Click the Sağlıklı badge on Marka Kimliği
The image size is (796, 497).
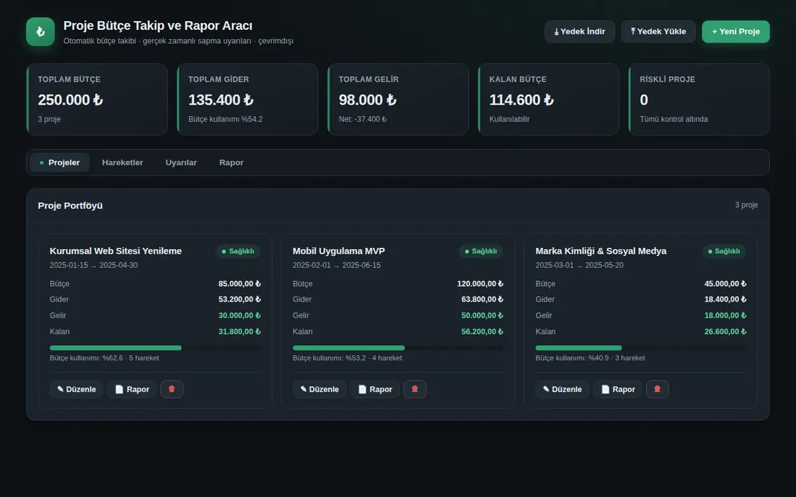point(724,251)
